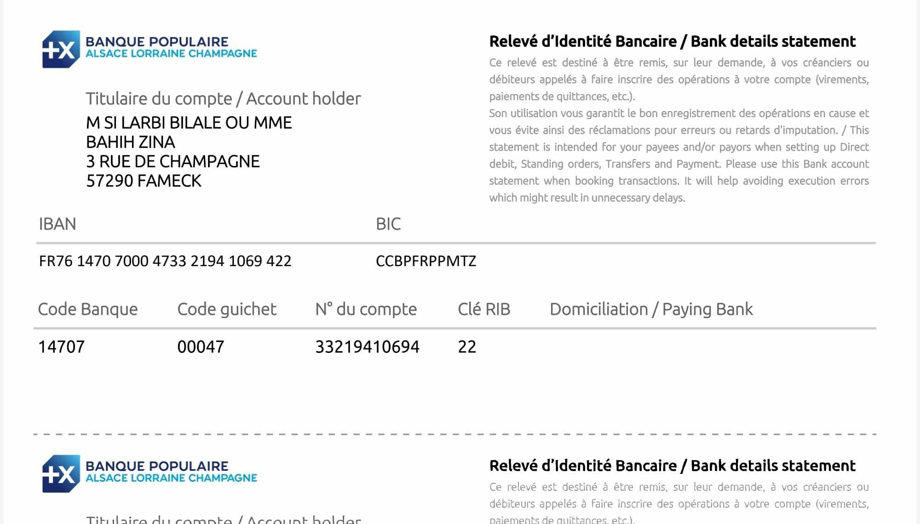Click the Code Banque value 14707

[x=61, y=347]
